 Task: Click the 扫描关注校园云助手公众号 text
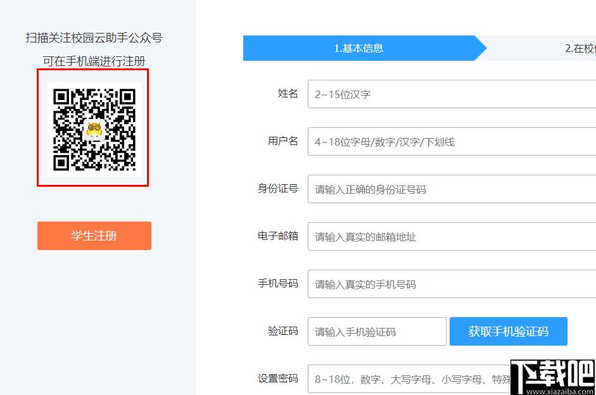click(x=94, y=37)
